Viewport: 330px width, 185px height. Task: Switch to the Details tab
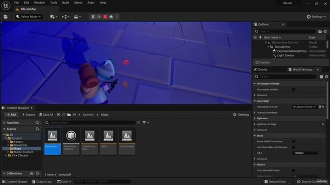click(x=262, y=70)
